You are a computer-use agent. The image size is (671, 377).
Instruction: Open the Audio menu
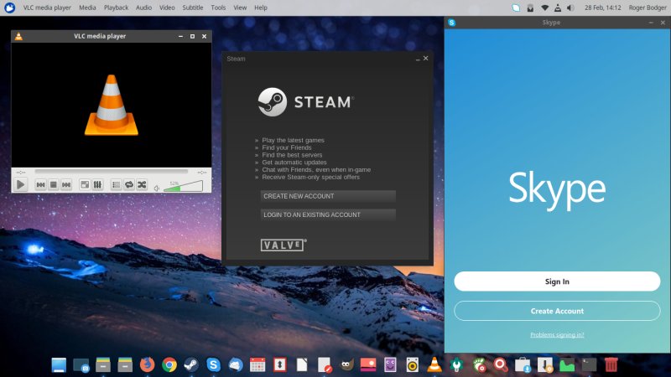(x=143, y=8)
